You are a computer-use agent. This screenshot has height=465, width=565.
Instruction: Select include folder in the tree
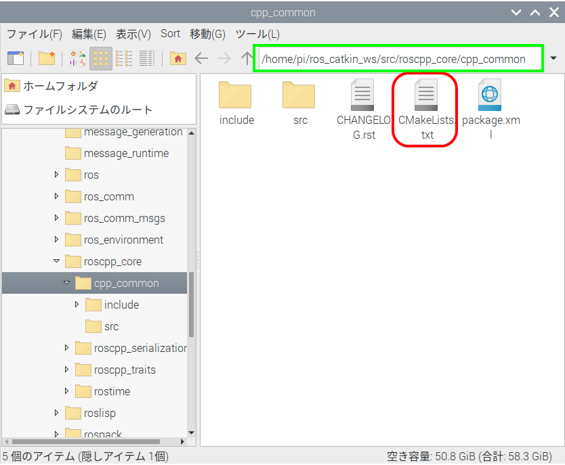tap(112, 305)
